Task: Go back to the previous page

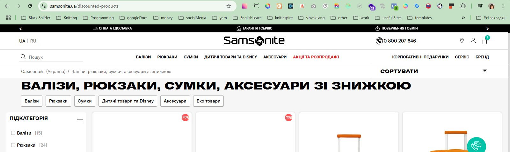Action: pos(7,6)
